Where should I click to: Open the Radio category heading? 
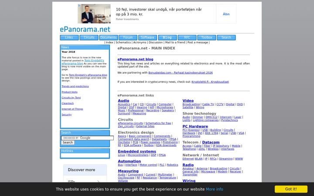[x=188, y=165]
